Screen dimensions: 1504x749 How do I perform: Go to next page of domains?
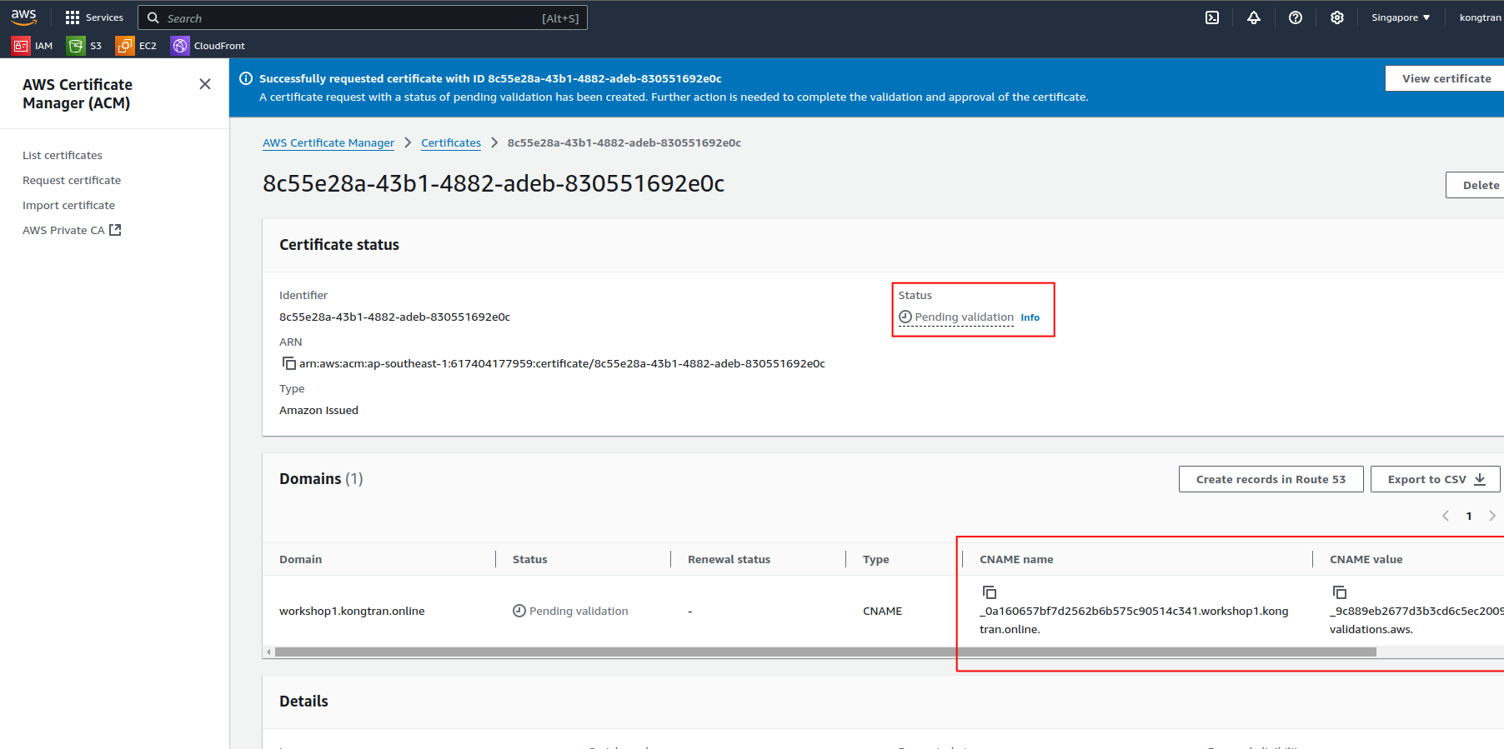[1492, 516]
